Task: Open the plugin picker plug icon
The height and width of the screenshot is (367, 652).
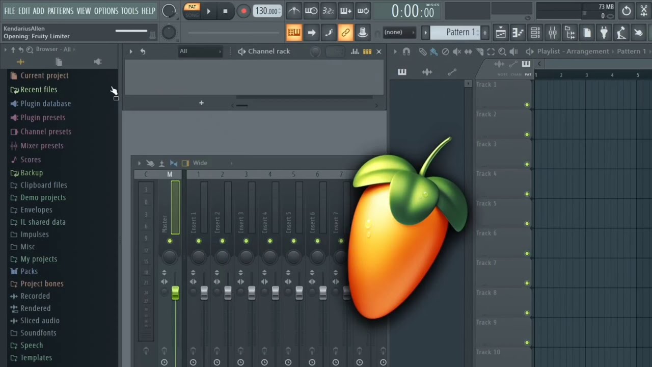Action: pos(604,33)
